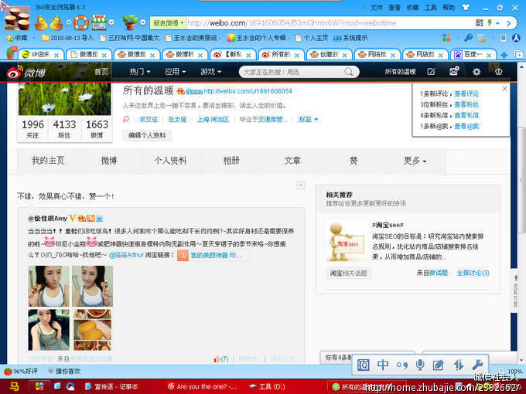This screenshot has height=394, width=526.
Task: Expand the 应用 dropdown menu
Action: (x=175, y=72)
